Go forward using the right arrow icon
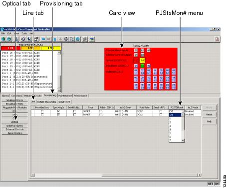The width and height of the screenshot is (227, 188). tap(49, 39)
